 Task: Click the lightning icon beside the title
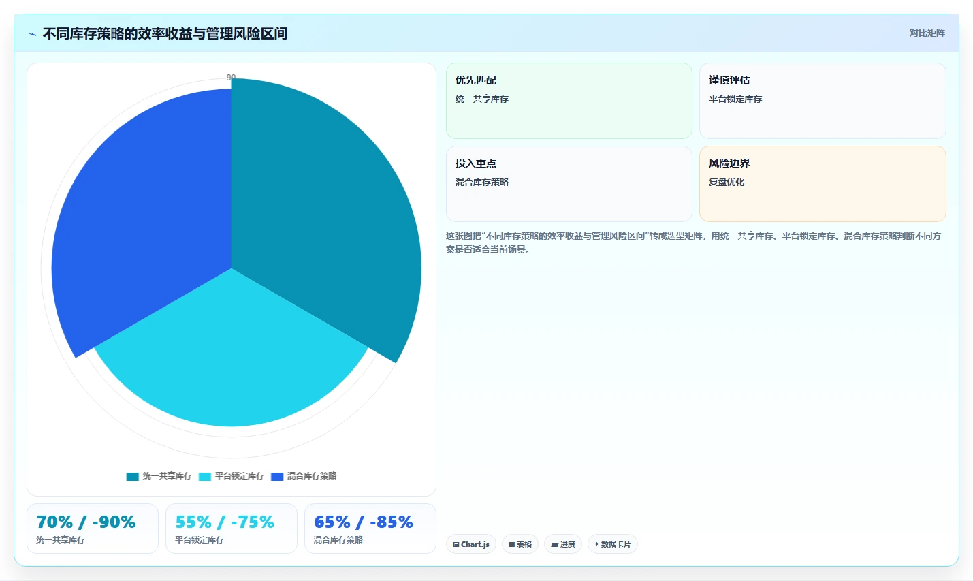coord(32,34)
